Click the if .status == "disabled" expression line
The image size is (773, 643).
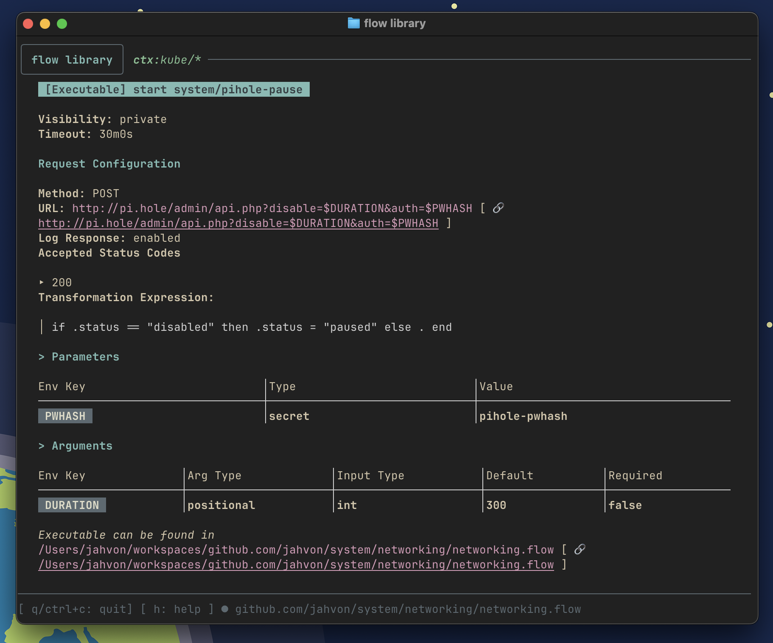tap(252, 327)
